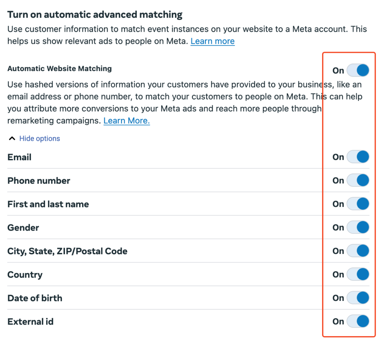Open the first Learn more link
This screenshot has width=384, height=347.
212,41
